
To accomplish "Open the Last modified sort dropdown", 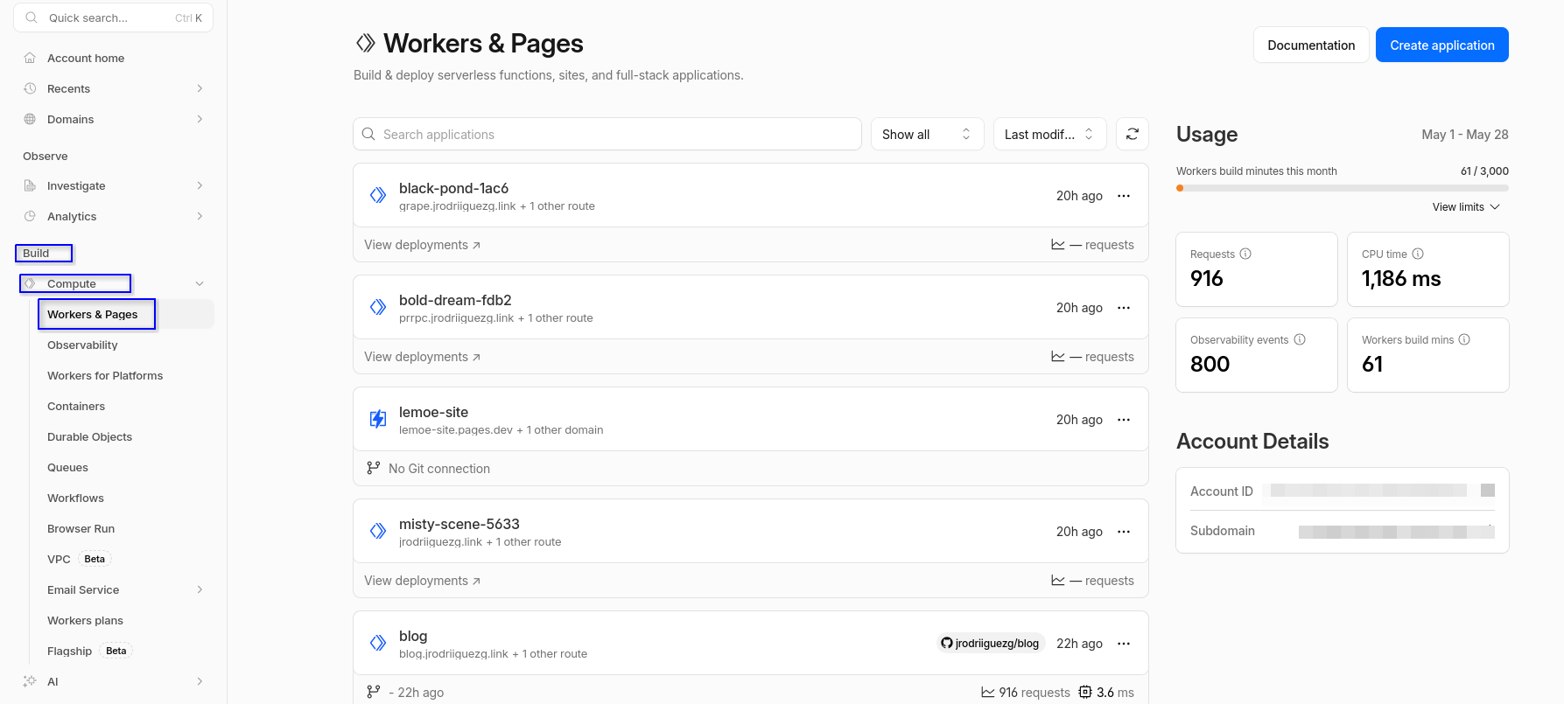I will tap(1049, 134).
